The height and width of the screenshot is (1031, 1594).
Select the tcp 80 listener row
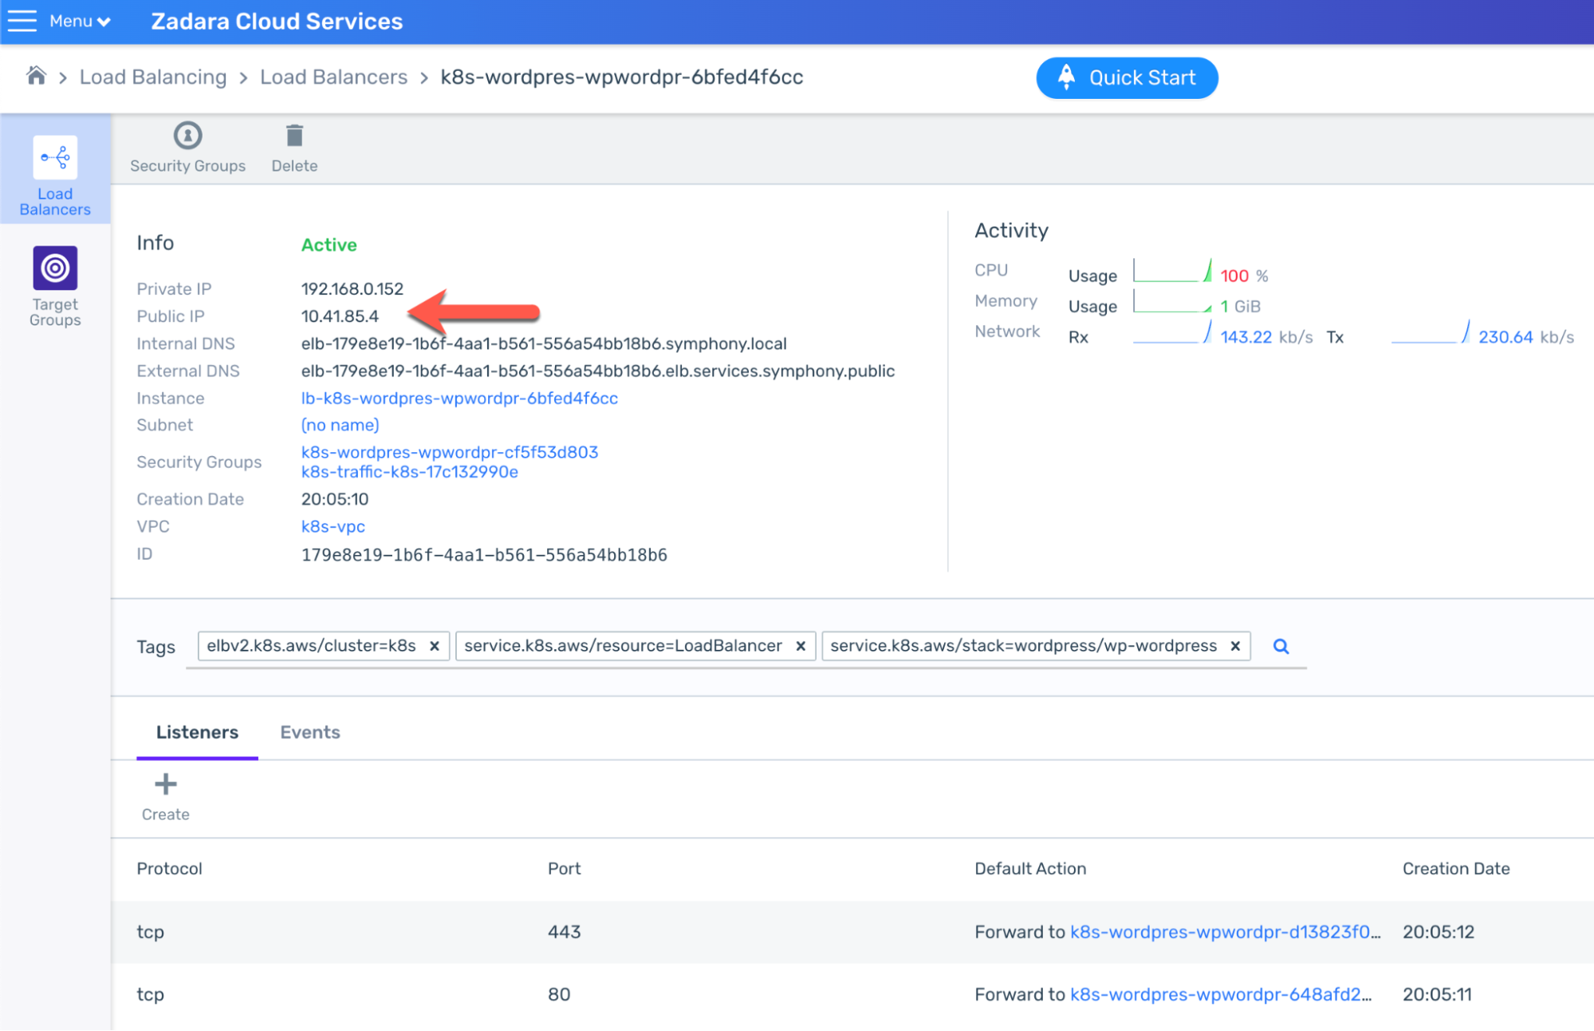852,994
